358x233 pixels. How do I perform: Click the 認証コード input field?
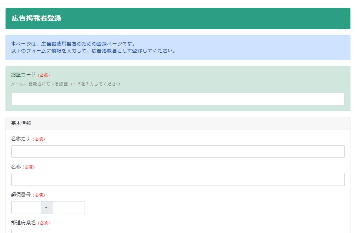pyautogui.click(x=178, y=99)
